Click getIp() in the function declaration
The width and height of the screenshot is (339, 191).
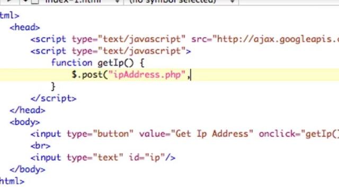tap(115, 63)
